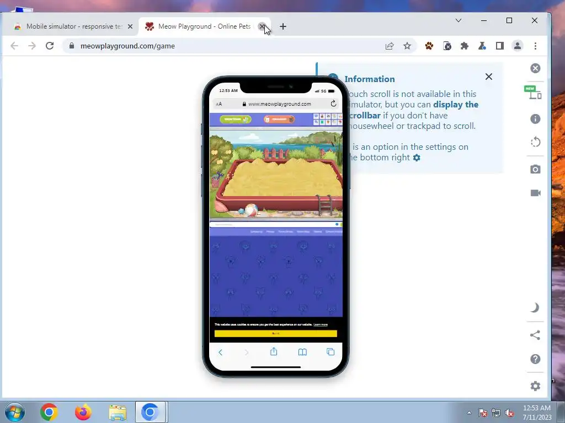
Task: Reload page in phone Safari bar
Action: click(333, 104)
